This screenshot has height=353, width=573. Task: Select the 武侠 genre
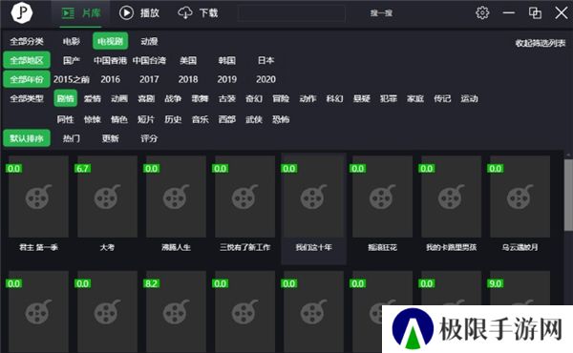point(254,119)
